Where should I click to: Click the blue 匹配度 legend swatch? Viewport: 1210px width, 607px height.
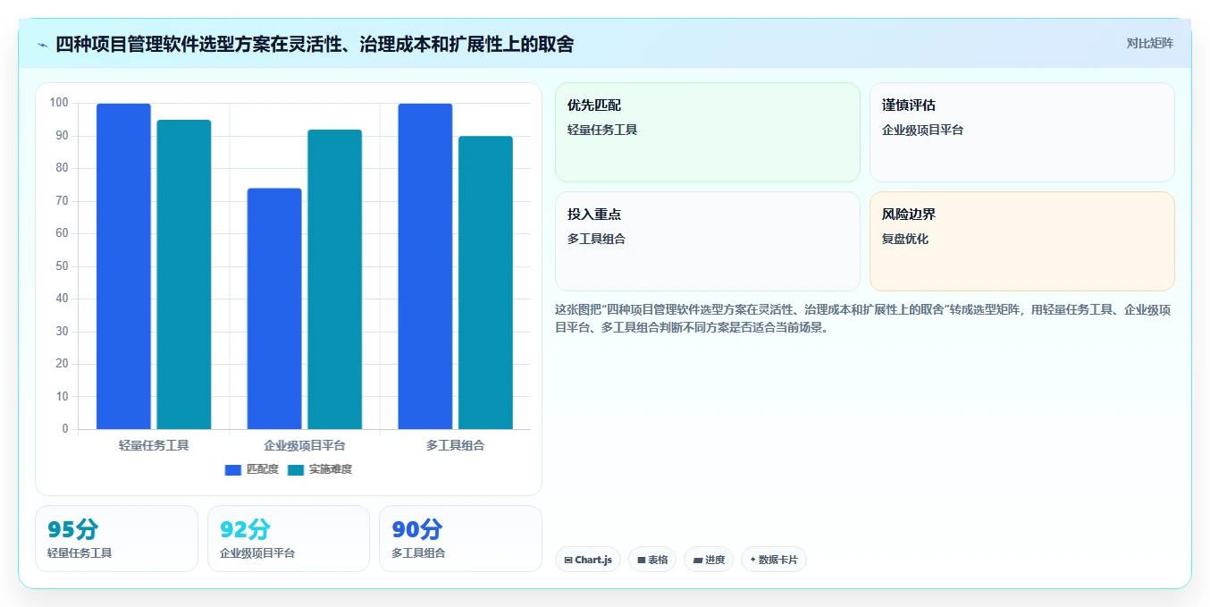[x=233, y=469]
